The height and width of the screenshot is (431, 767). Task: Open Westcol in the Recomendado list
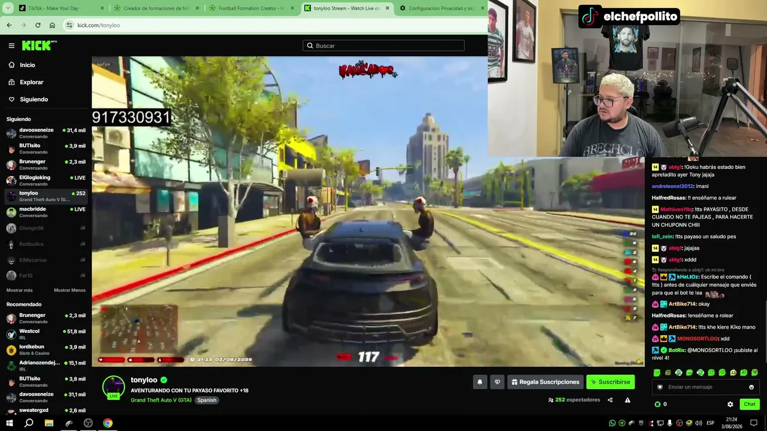coord(46,334)
